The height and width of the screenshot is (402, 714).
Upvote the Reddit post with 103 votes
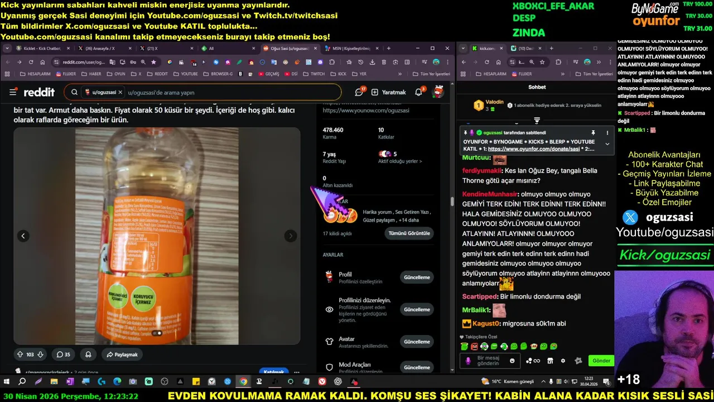(x=20, y=354)
